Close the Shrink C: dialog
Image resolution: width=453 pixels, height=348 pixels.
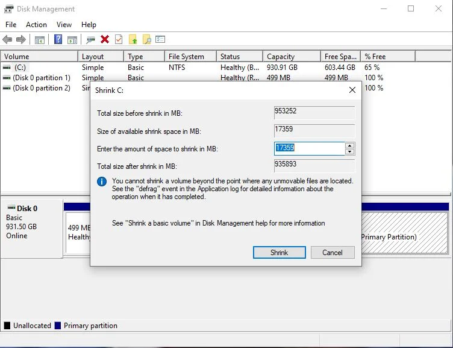[x=352, y=90]
